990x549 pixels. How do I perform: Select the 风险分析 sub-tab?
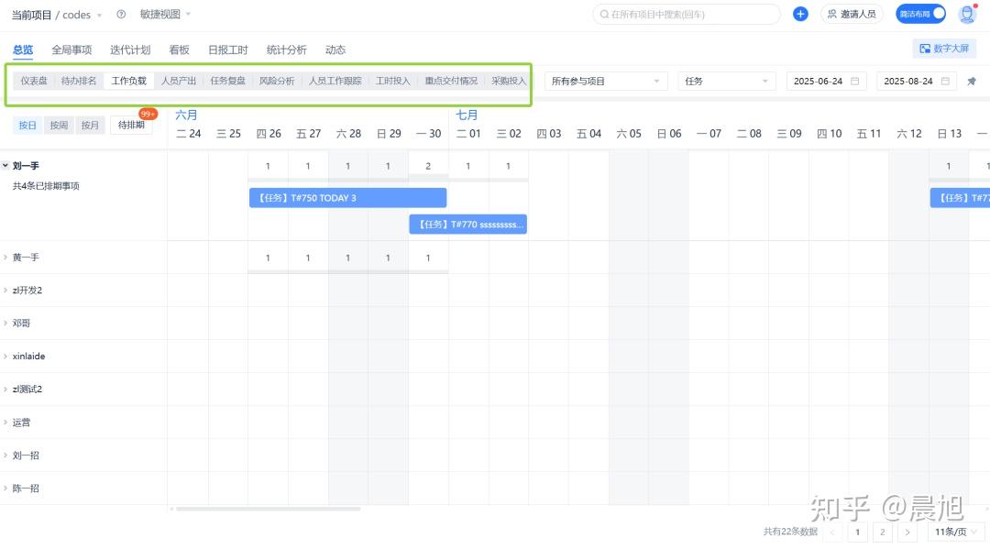[x=277, y=81]
